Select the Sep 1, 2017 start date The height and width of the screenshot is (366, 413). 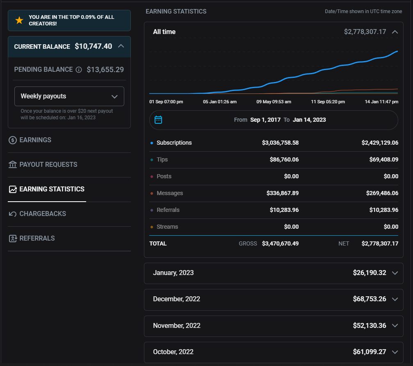(x=265, y=120)
